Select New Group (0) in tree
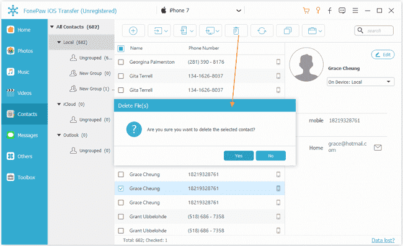This screenshot has height=246, width=403. pos(91,73)
